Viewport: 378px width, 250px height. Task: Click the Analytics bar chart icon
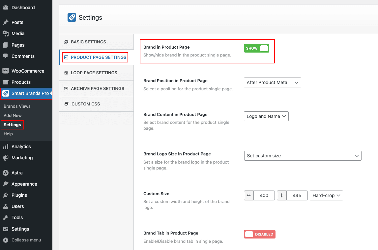pyautogui.click(x=6, y=147)
